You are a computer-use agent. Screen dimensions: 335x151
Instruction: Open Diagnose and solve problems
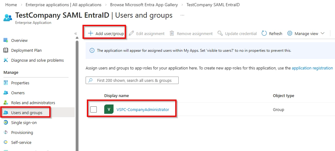click(x=38, y=60)
